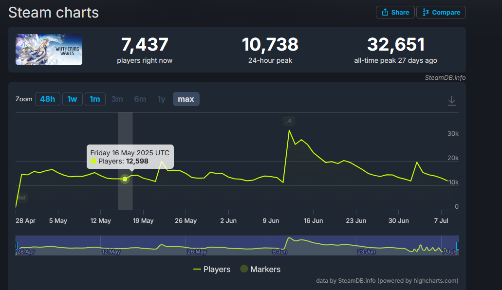Image resolution: width=502 pixels, height=290 pixels.
Task: Click the Rel release marker flag
Action: 21,198
